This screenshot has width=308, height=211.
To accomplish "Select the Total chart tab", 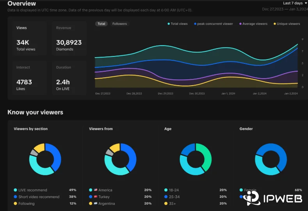I will point(101,24).
